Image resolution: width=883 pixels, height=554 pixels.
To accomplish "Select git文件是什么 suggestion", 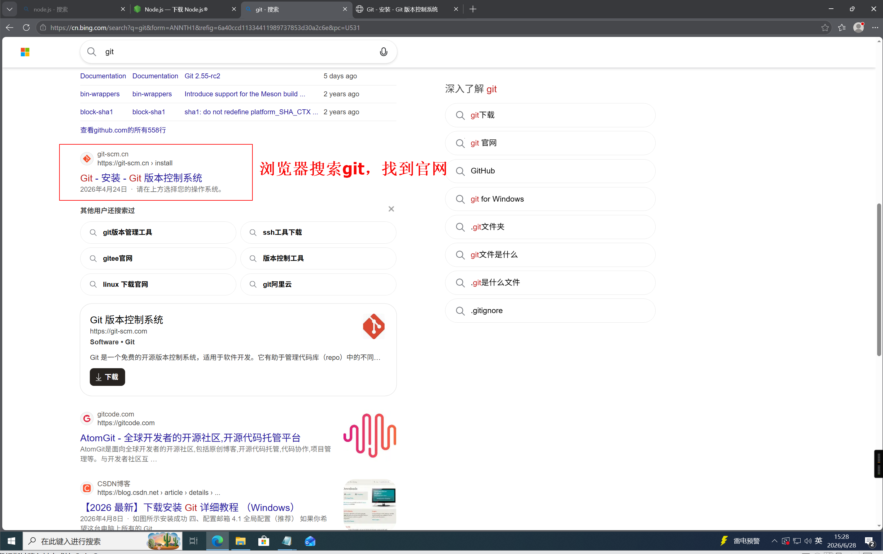I will [x=550, y=255].
